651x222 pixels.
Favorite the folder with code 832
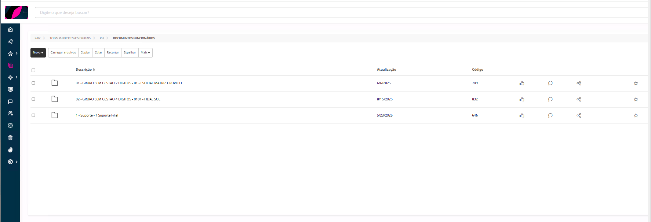point(636,99)
